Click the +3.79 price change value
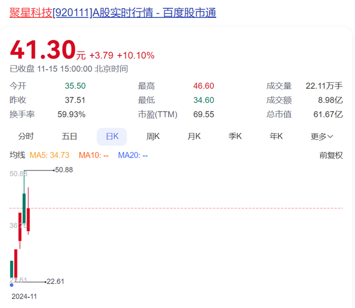355x308 pixels. (101, 55)
